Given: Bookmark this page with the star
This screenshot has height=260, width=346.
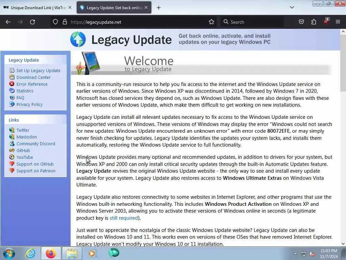Looking at the screenshot, I should tap(212, 22).
